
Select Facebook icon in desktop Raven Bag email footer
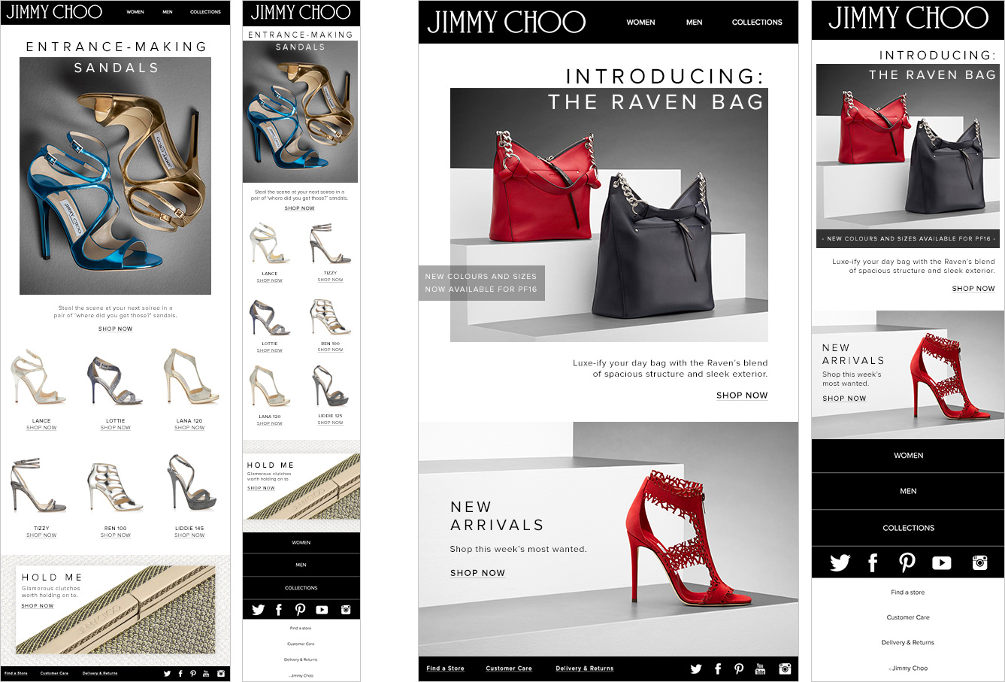pyautogui.click(x=718, y=668)
